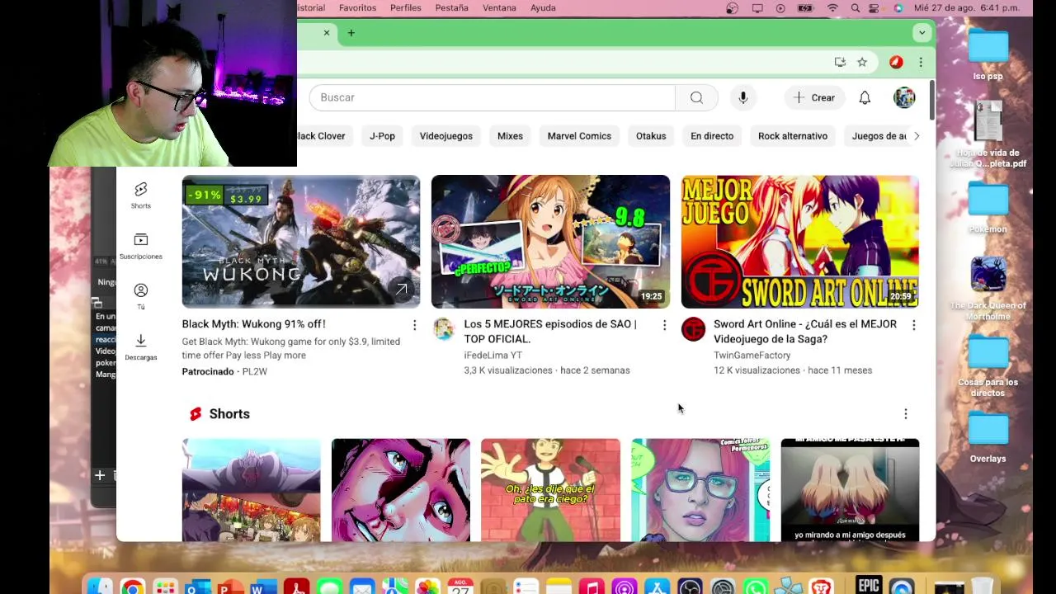Select the J-Pop filter chip
Viewport: 1056px width, 594px height.
pos(382,136)
